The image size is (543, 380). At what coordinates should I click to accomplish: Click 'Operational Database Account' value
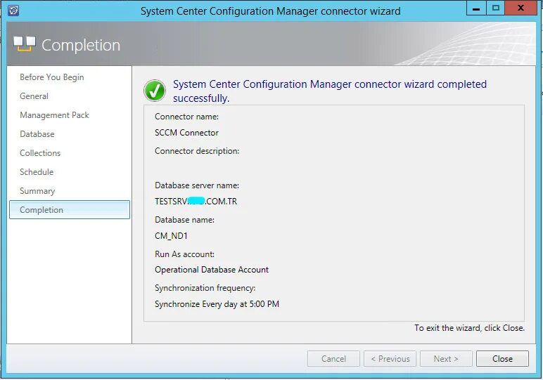click(212, 270)
